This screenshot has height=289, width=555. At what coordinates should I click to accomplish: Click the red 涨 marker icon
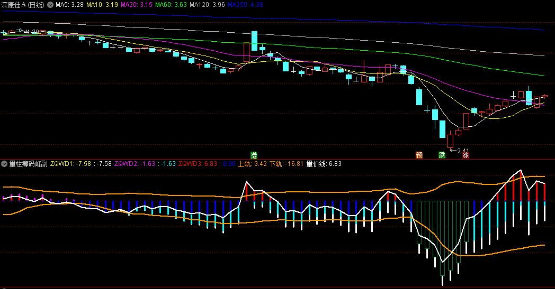coord(466,155)
